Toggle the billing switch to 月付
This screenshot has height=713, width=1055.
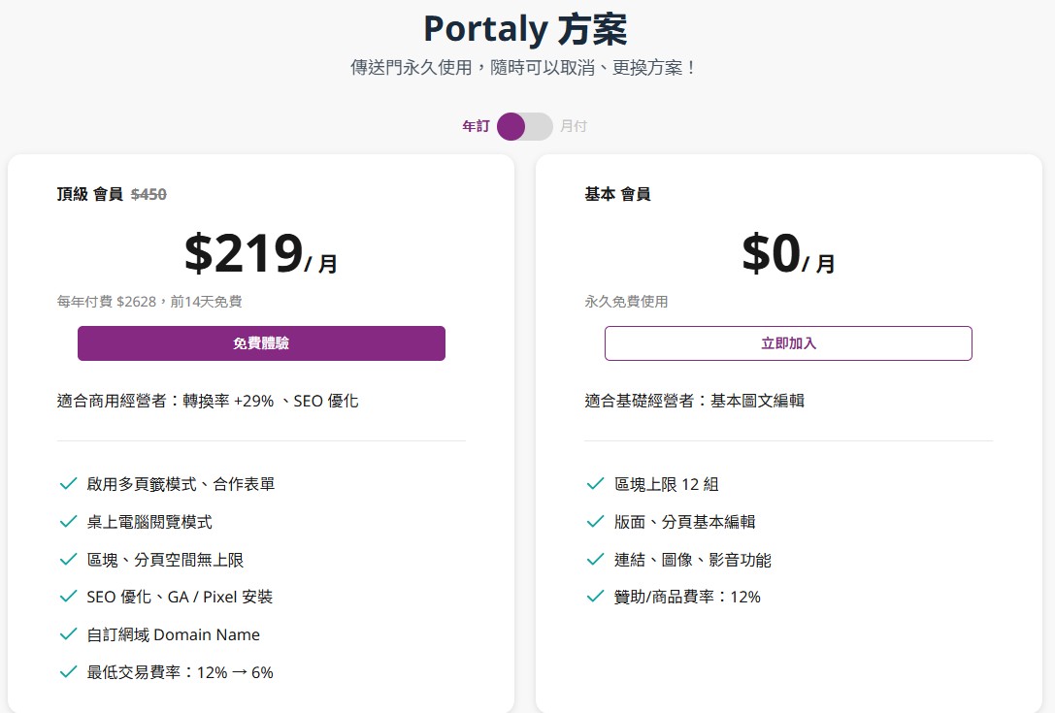[x=539, y=126]
